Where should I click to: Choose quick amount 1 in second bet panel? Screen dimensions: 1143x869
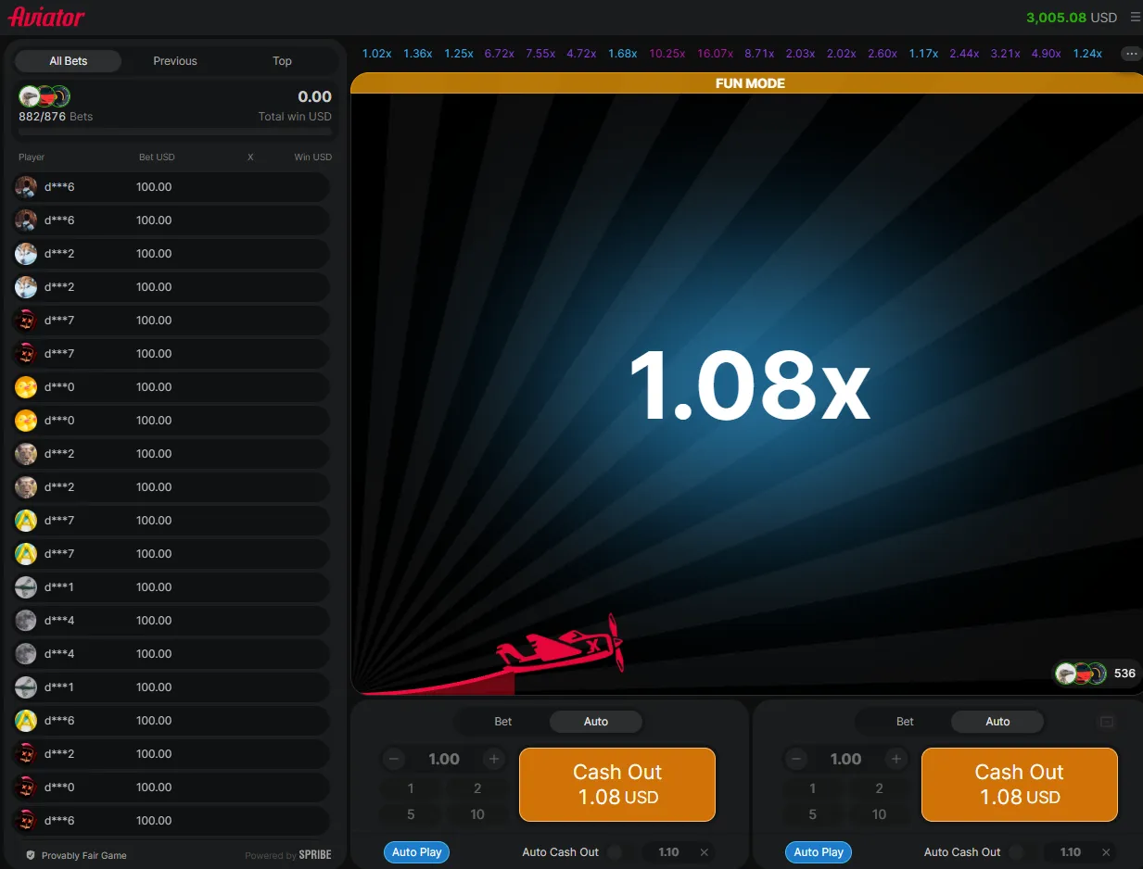812,788
